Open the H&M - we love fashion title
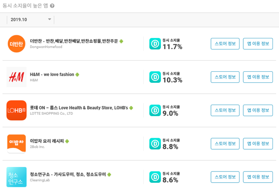Viewport: 279px width, 191px height. (x=52, y=74)
